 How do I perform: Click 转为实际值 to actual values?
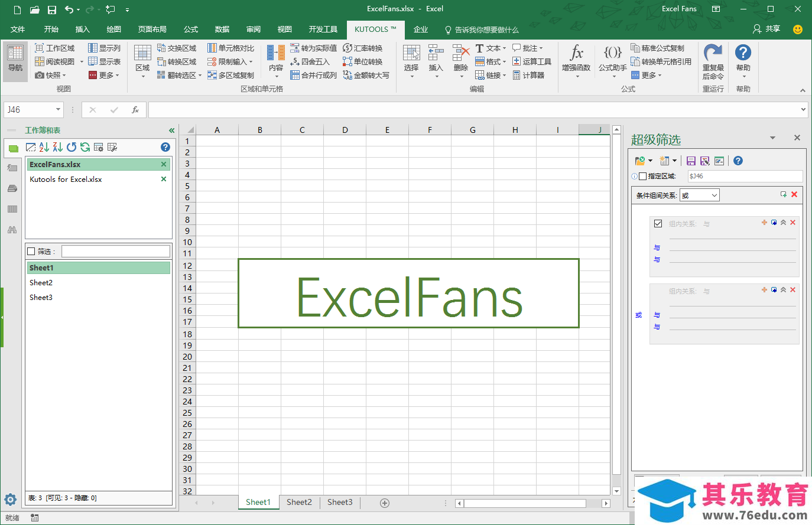coord(313,48)
